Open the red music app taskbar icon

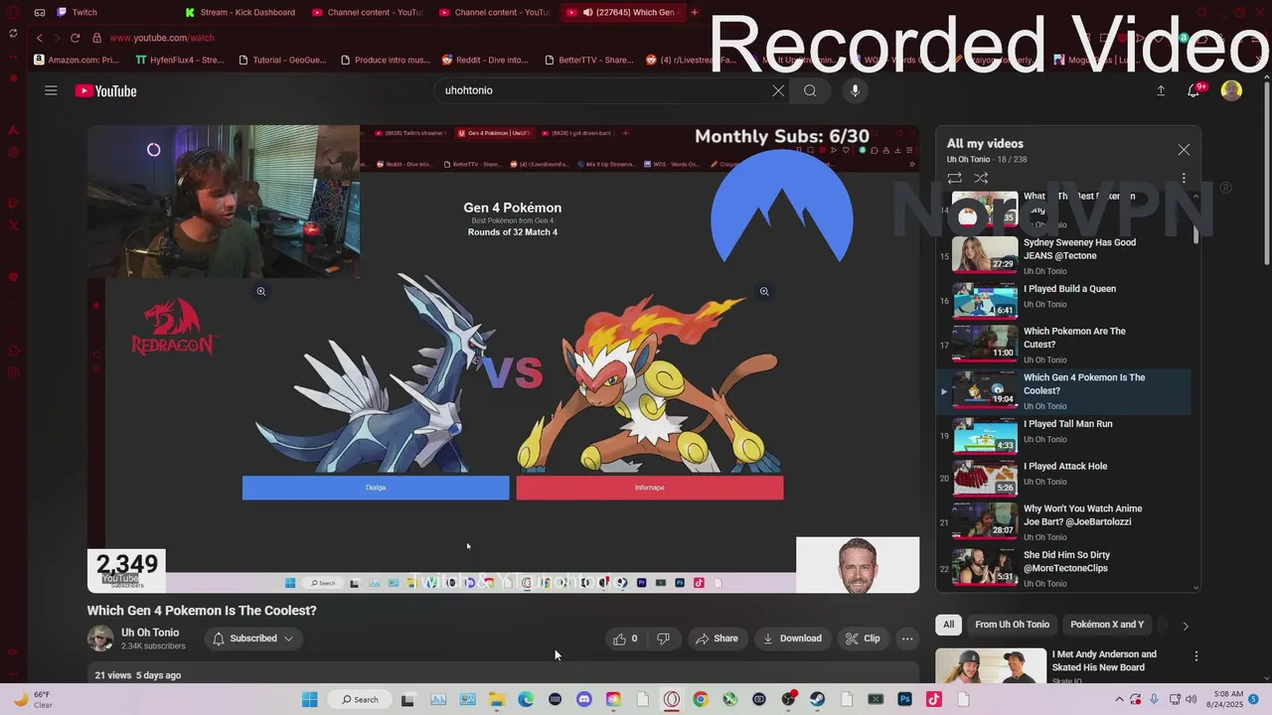[934, 699]
